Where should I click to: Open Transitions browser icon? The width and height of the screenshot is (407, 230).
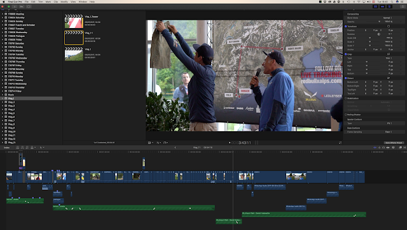(x=404, y=148)
